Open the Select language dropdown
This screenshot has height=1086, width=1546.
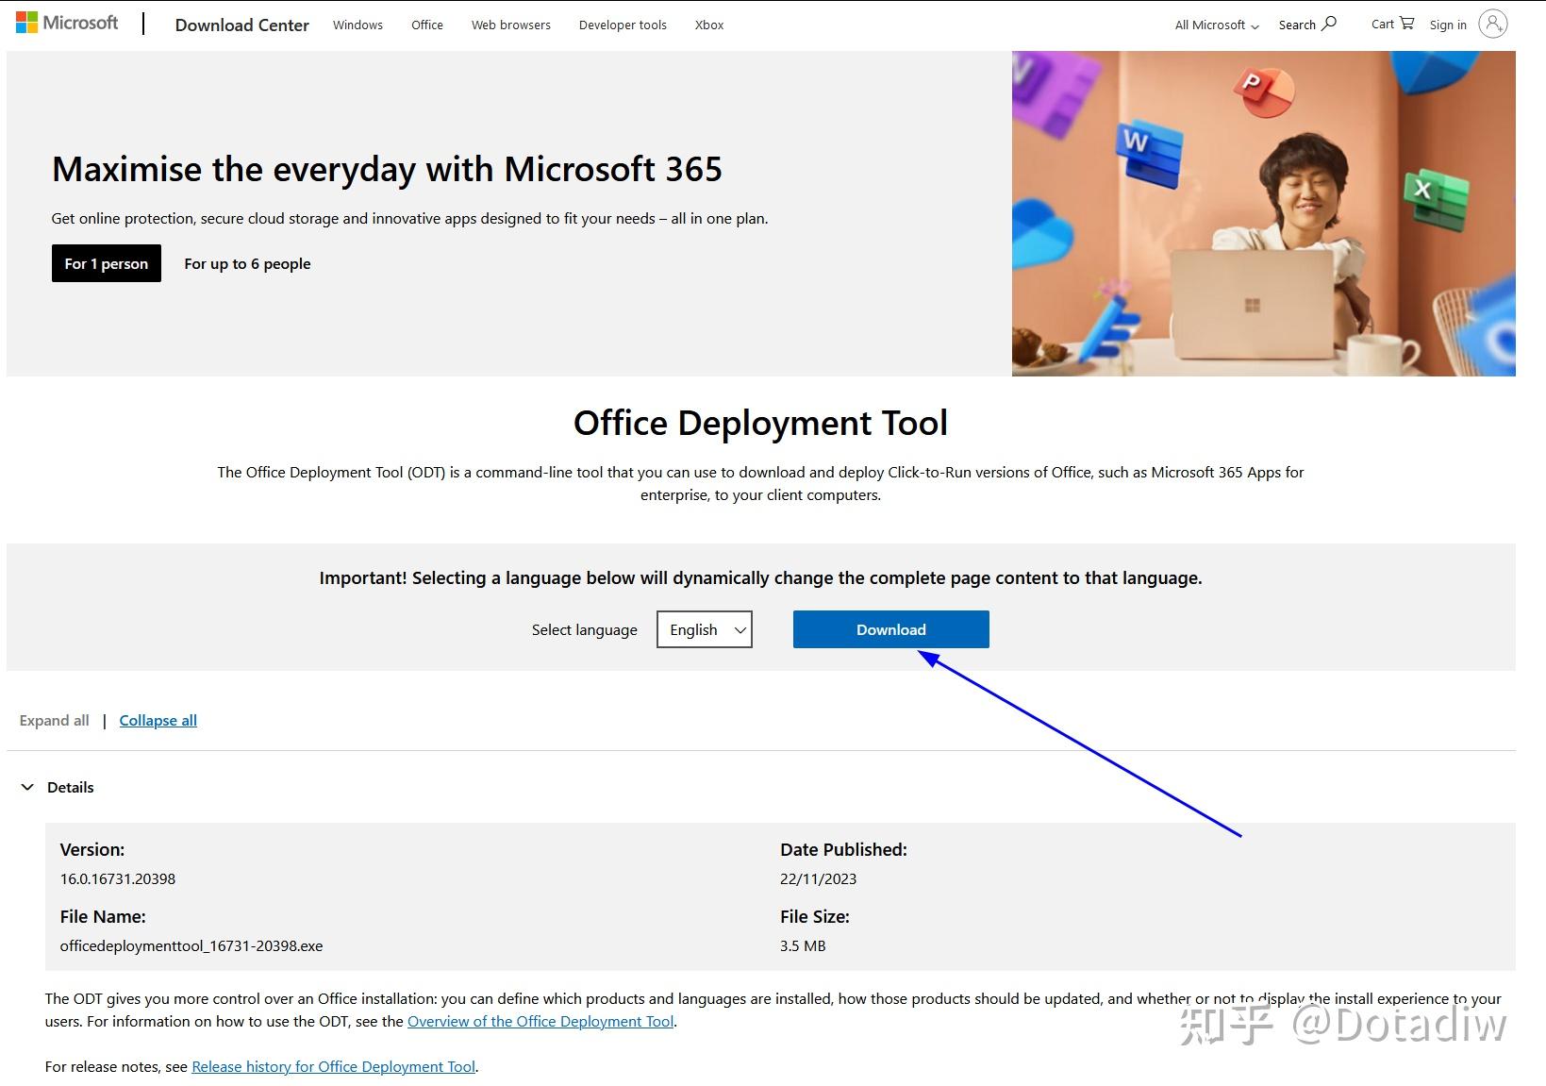point(704,629)
